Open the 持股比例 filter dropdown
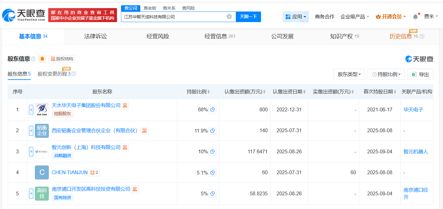The height and width of the screenshot is (209, 443). 386,74
